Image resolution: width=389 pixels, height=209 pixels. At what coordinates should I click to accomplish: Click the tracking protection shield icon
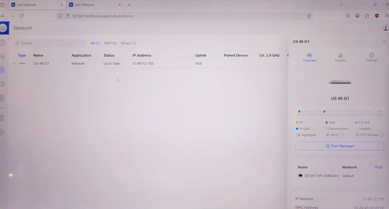point(60,16)
